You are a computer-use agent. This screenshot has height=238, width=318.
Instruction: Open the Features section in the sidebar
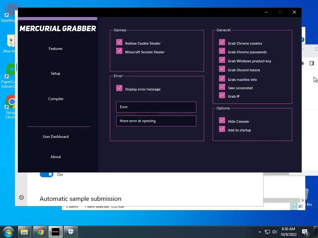point(56,49)
